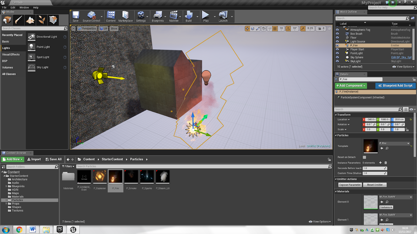Open Edit BP_Sky_Sphere link

coord(401,57)
